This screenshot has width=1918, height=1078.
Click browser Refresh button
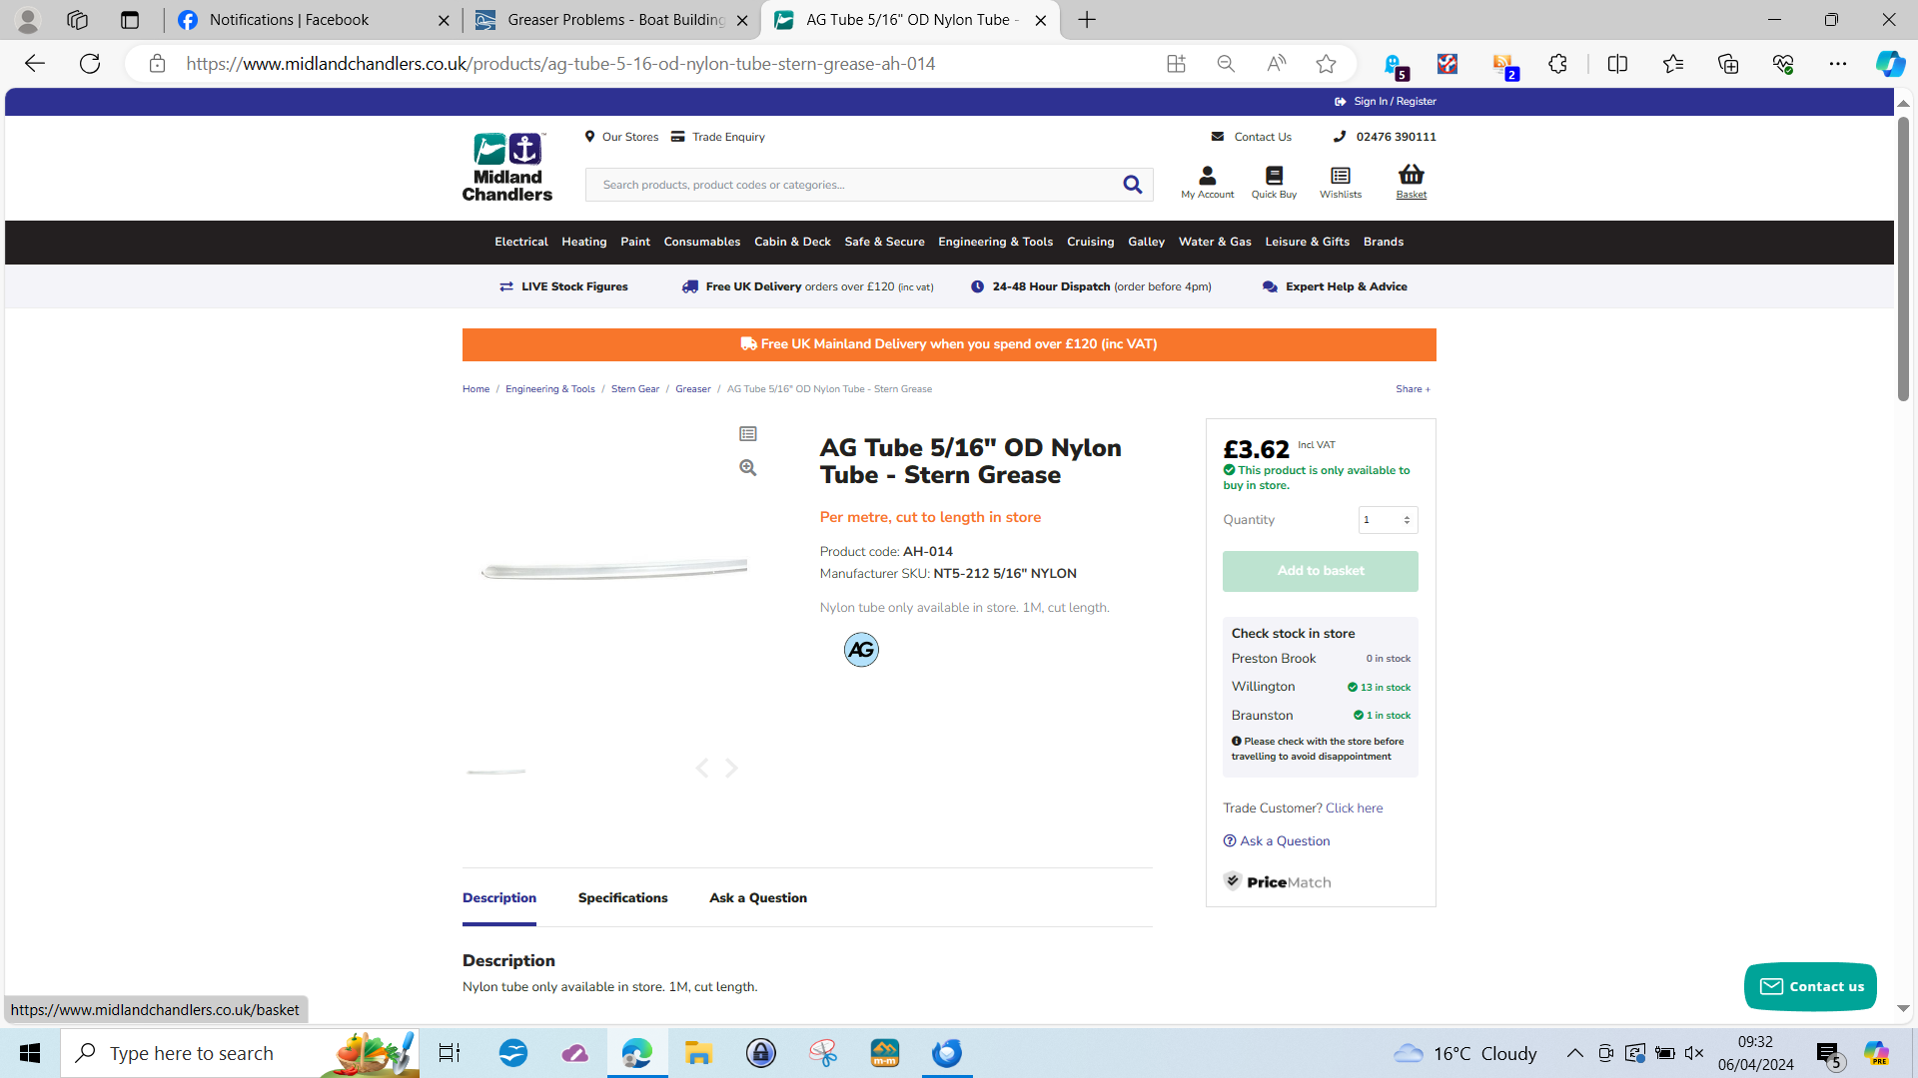[x=90, y=64]
